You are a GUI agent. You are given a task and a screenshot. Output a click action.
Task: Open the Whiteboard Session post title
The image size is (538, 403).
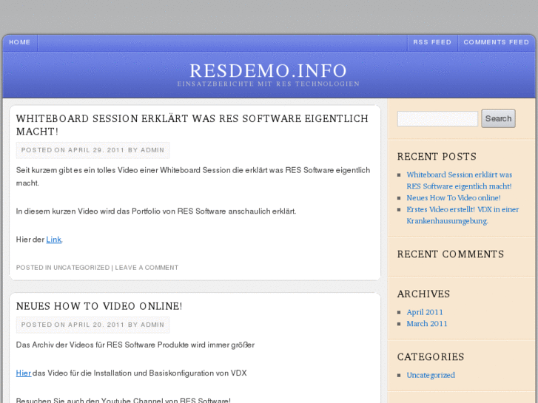click(192, 125)
